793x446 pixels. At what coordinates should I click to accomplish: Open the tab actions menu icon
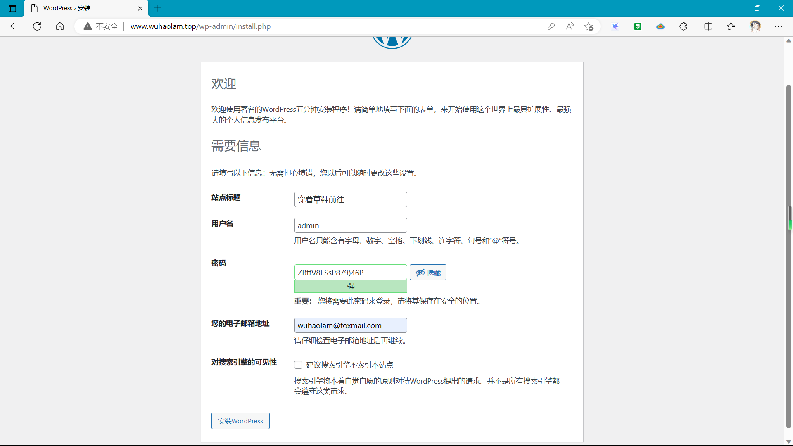pos(12,8)
